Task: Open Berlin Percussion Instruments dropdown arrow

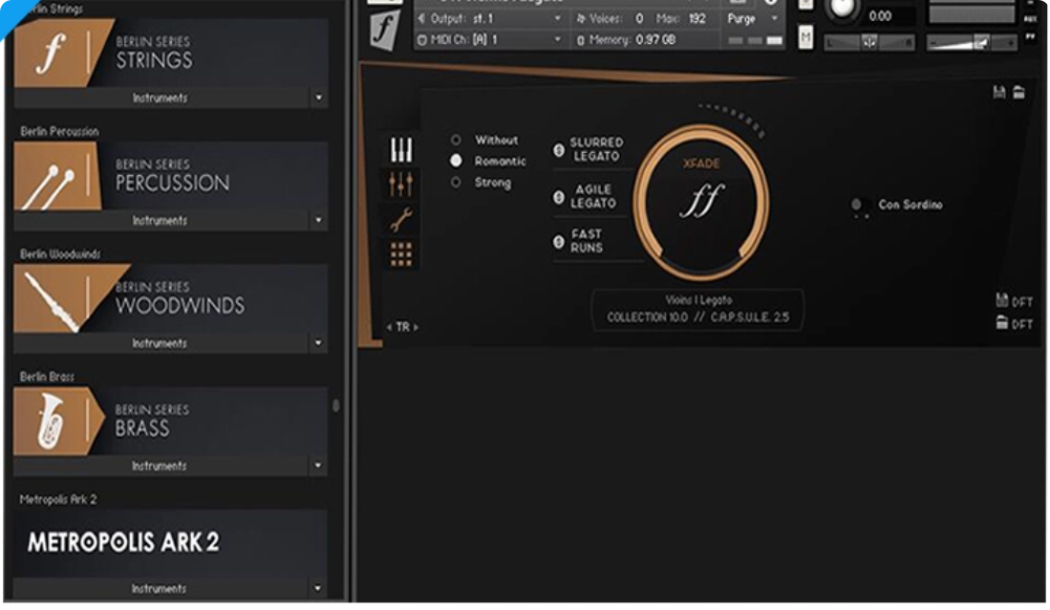Action: pos(319,220)
